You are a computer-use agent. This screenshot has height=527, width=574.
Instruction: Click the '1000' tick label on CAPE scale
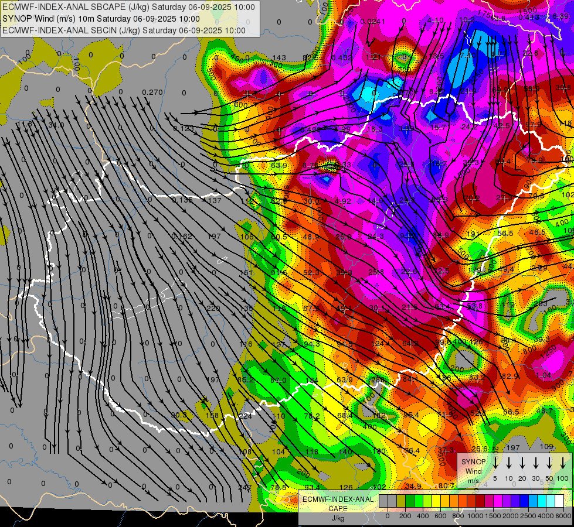[475, 516]
